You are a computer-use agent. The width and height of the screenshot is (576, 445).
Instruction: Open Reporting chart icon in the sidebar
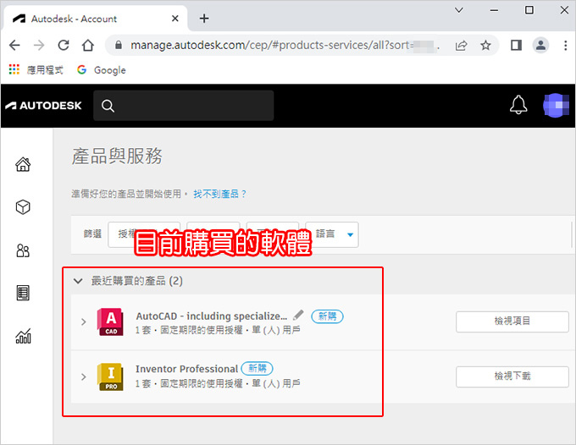tap(23, 336)
